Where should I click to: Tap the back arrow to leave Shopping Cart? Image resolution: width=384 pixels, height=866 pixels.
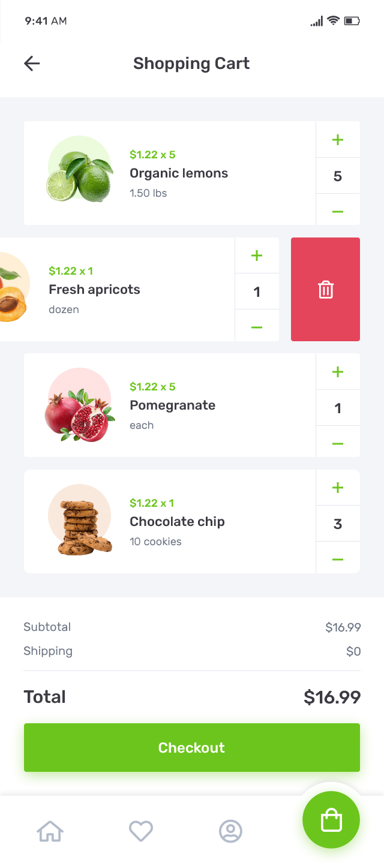pos(31,63)
